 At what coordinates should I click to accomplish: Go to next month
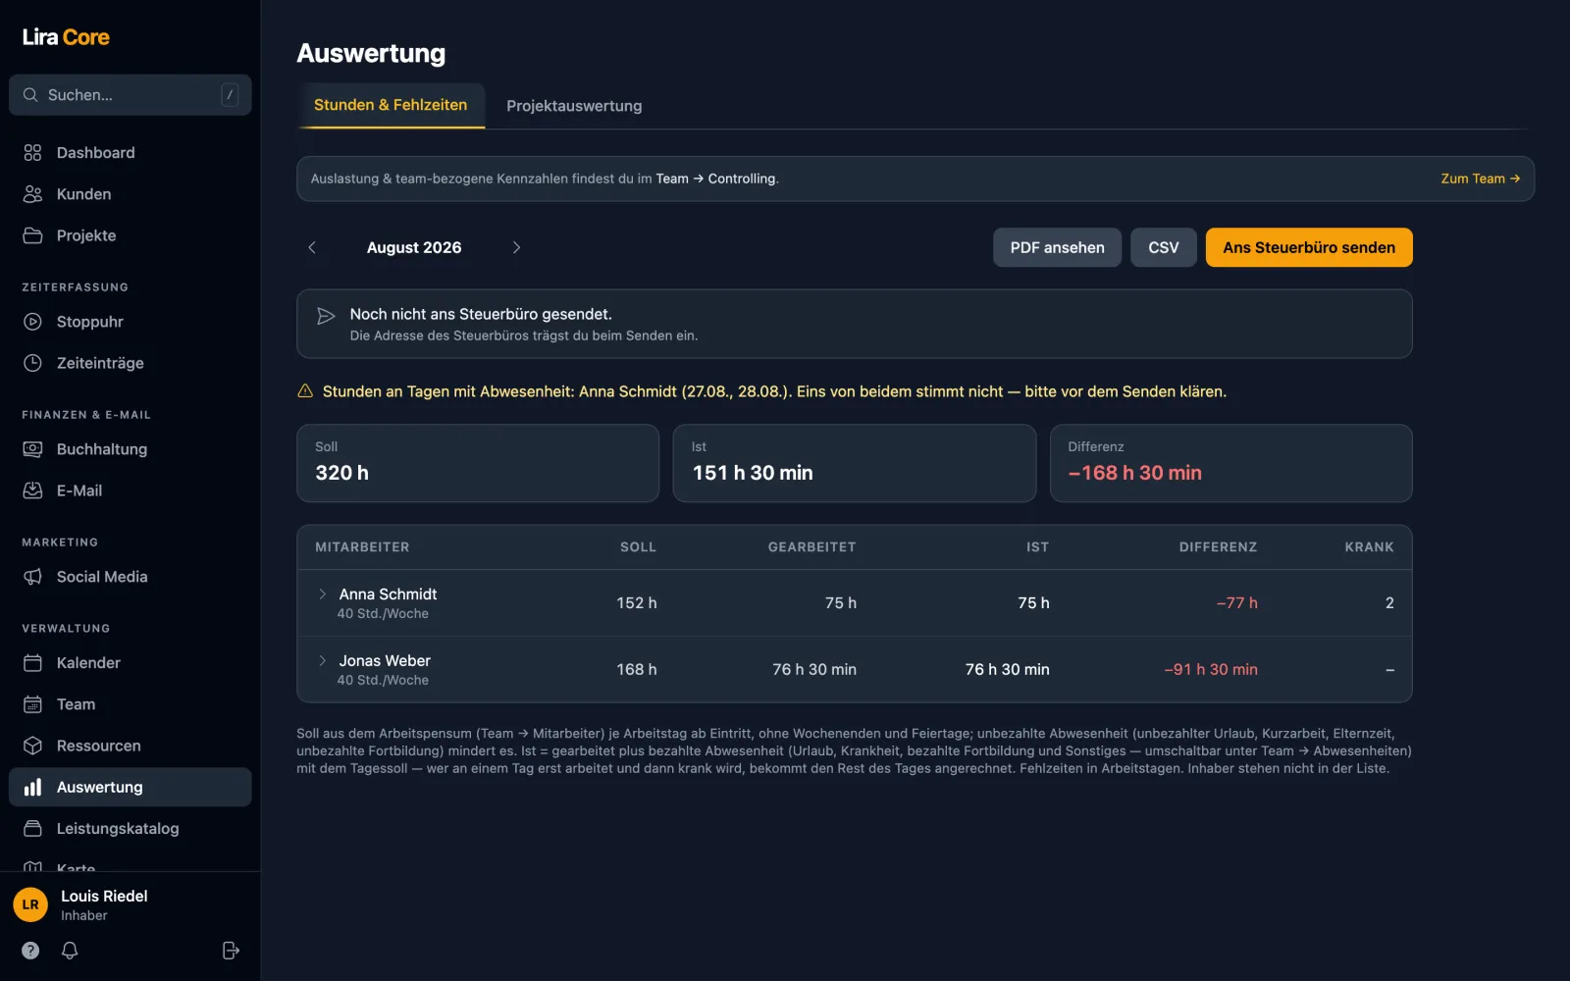[516, 247]
